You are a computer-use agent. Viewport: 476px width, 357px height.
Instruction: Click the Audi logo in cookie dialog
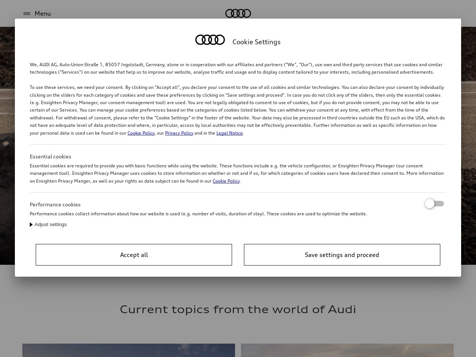pyautogui.click(x=210, y=40)
